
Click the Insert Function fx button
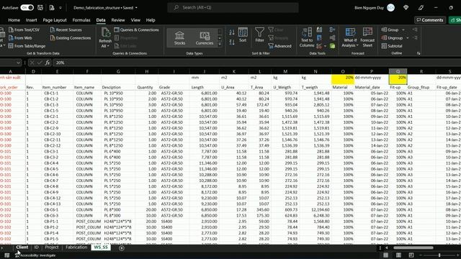point(48,63)
